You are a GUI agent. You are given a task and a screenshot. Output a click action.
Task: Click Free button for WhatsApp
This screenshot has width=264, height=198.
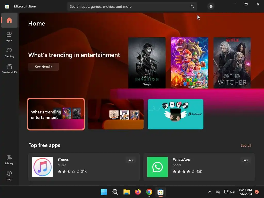coord(245,160)
